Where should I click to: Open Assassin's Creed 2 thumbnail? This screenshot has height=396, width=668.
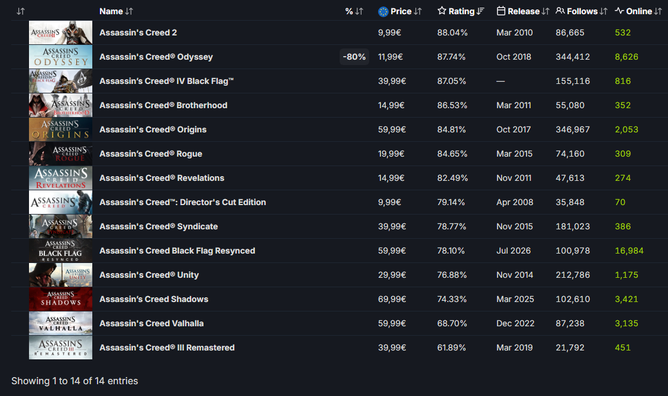[60, 33]
